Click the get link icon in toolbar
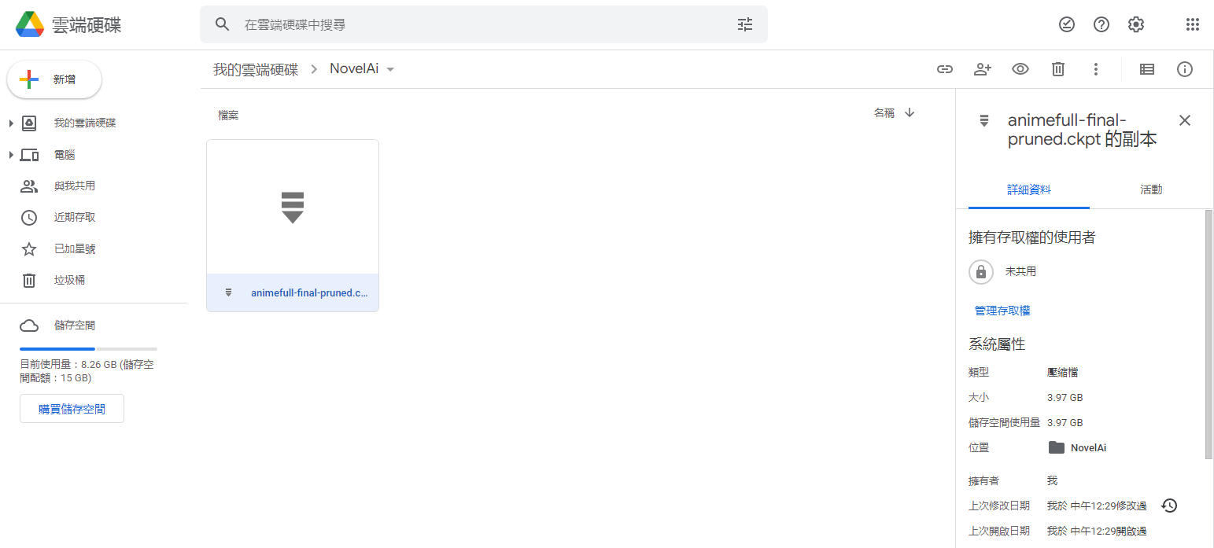The height and width of the screenshot is (548, 1214). [x=944, y=69]
